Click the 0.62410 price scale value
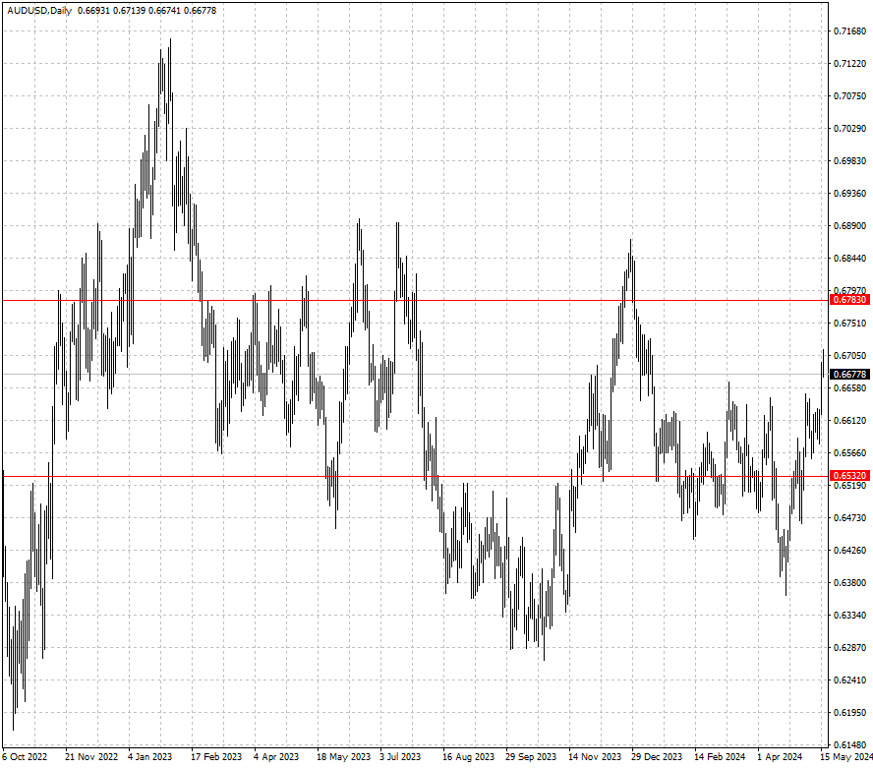This screenshot has width=873, height=768. 849,680
